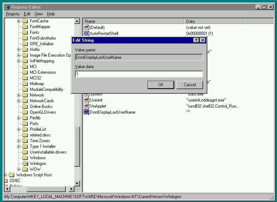Expand the ProfileList key

(x=18, y=129)
